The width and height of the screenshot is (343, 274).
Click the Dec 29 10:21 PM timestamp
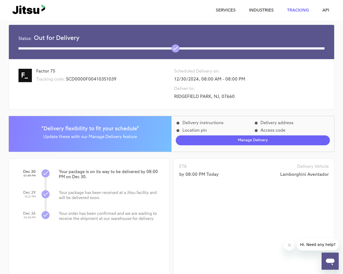click(x=29, y=194)
